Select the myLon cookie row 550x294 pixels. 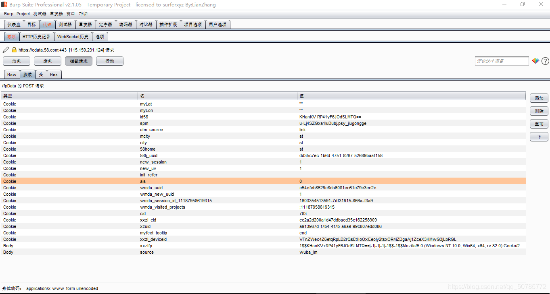click(263, 110)
